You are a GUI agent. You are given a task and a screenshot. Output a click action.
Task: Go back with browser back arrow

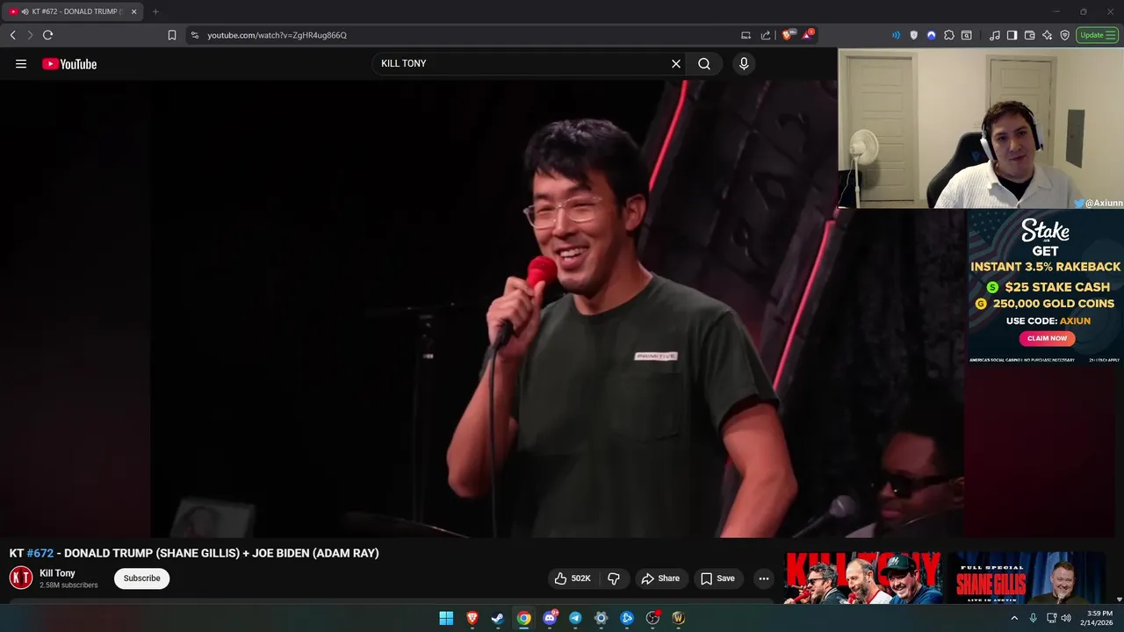pos(13,35)
